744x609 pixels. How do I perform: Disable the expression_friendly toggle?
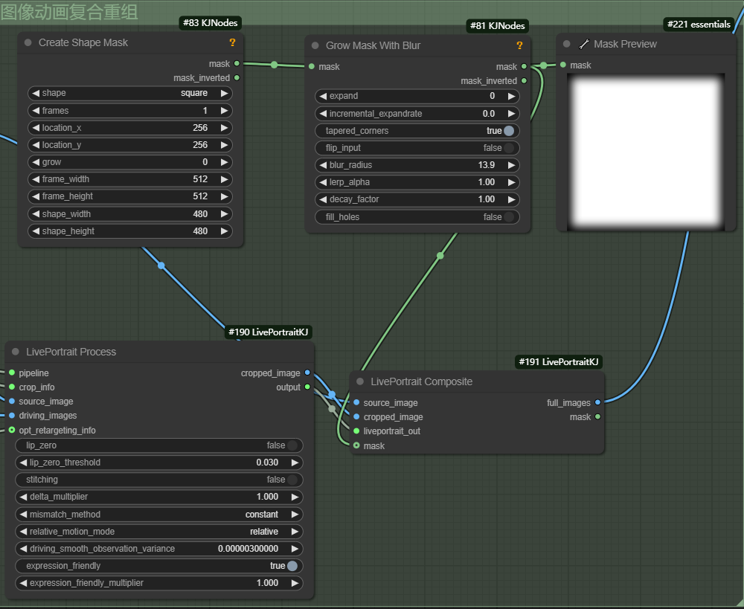(292, 566)
